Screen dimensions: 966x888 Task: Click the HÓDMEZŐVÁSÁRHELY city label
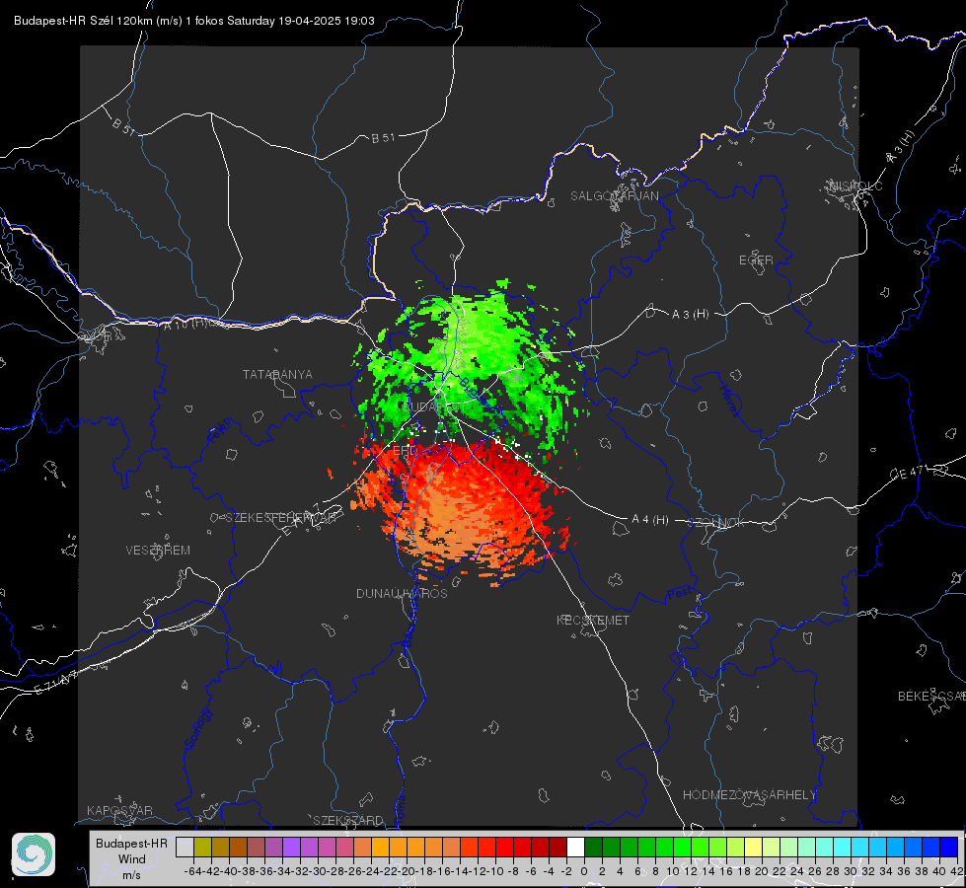[749, 795]
